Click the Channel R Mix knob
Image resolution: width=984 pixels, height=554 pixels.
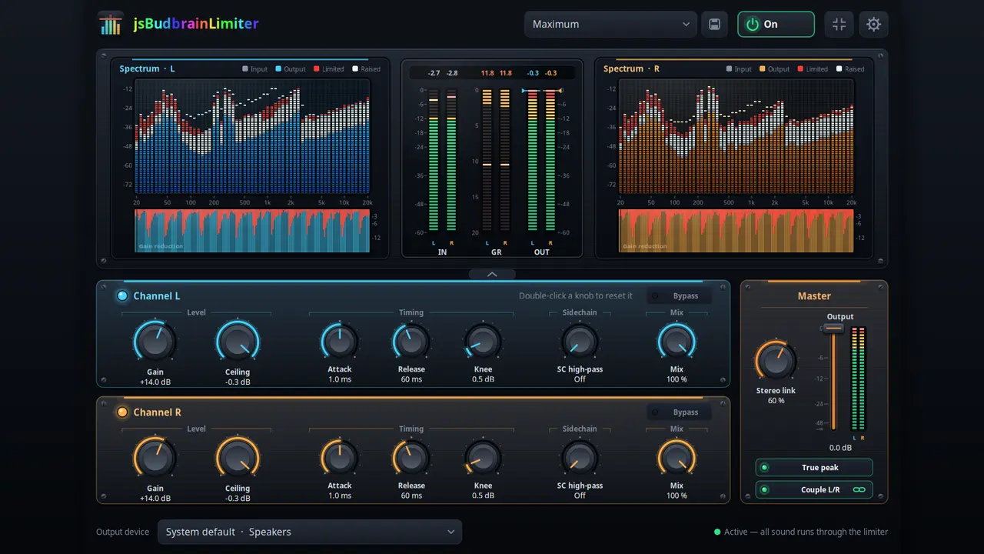[676, 458]
